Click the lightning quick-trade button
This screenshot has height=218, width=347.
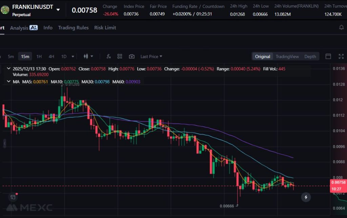point(306,197)
